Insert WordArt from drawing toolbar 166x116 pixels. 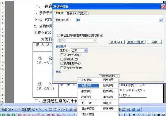70,110
